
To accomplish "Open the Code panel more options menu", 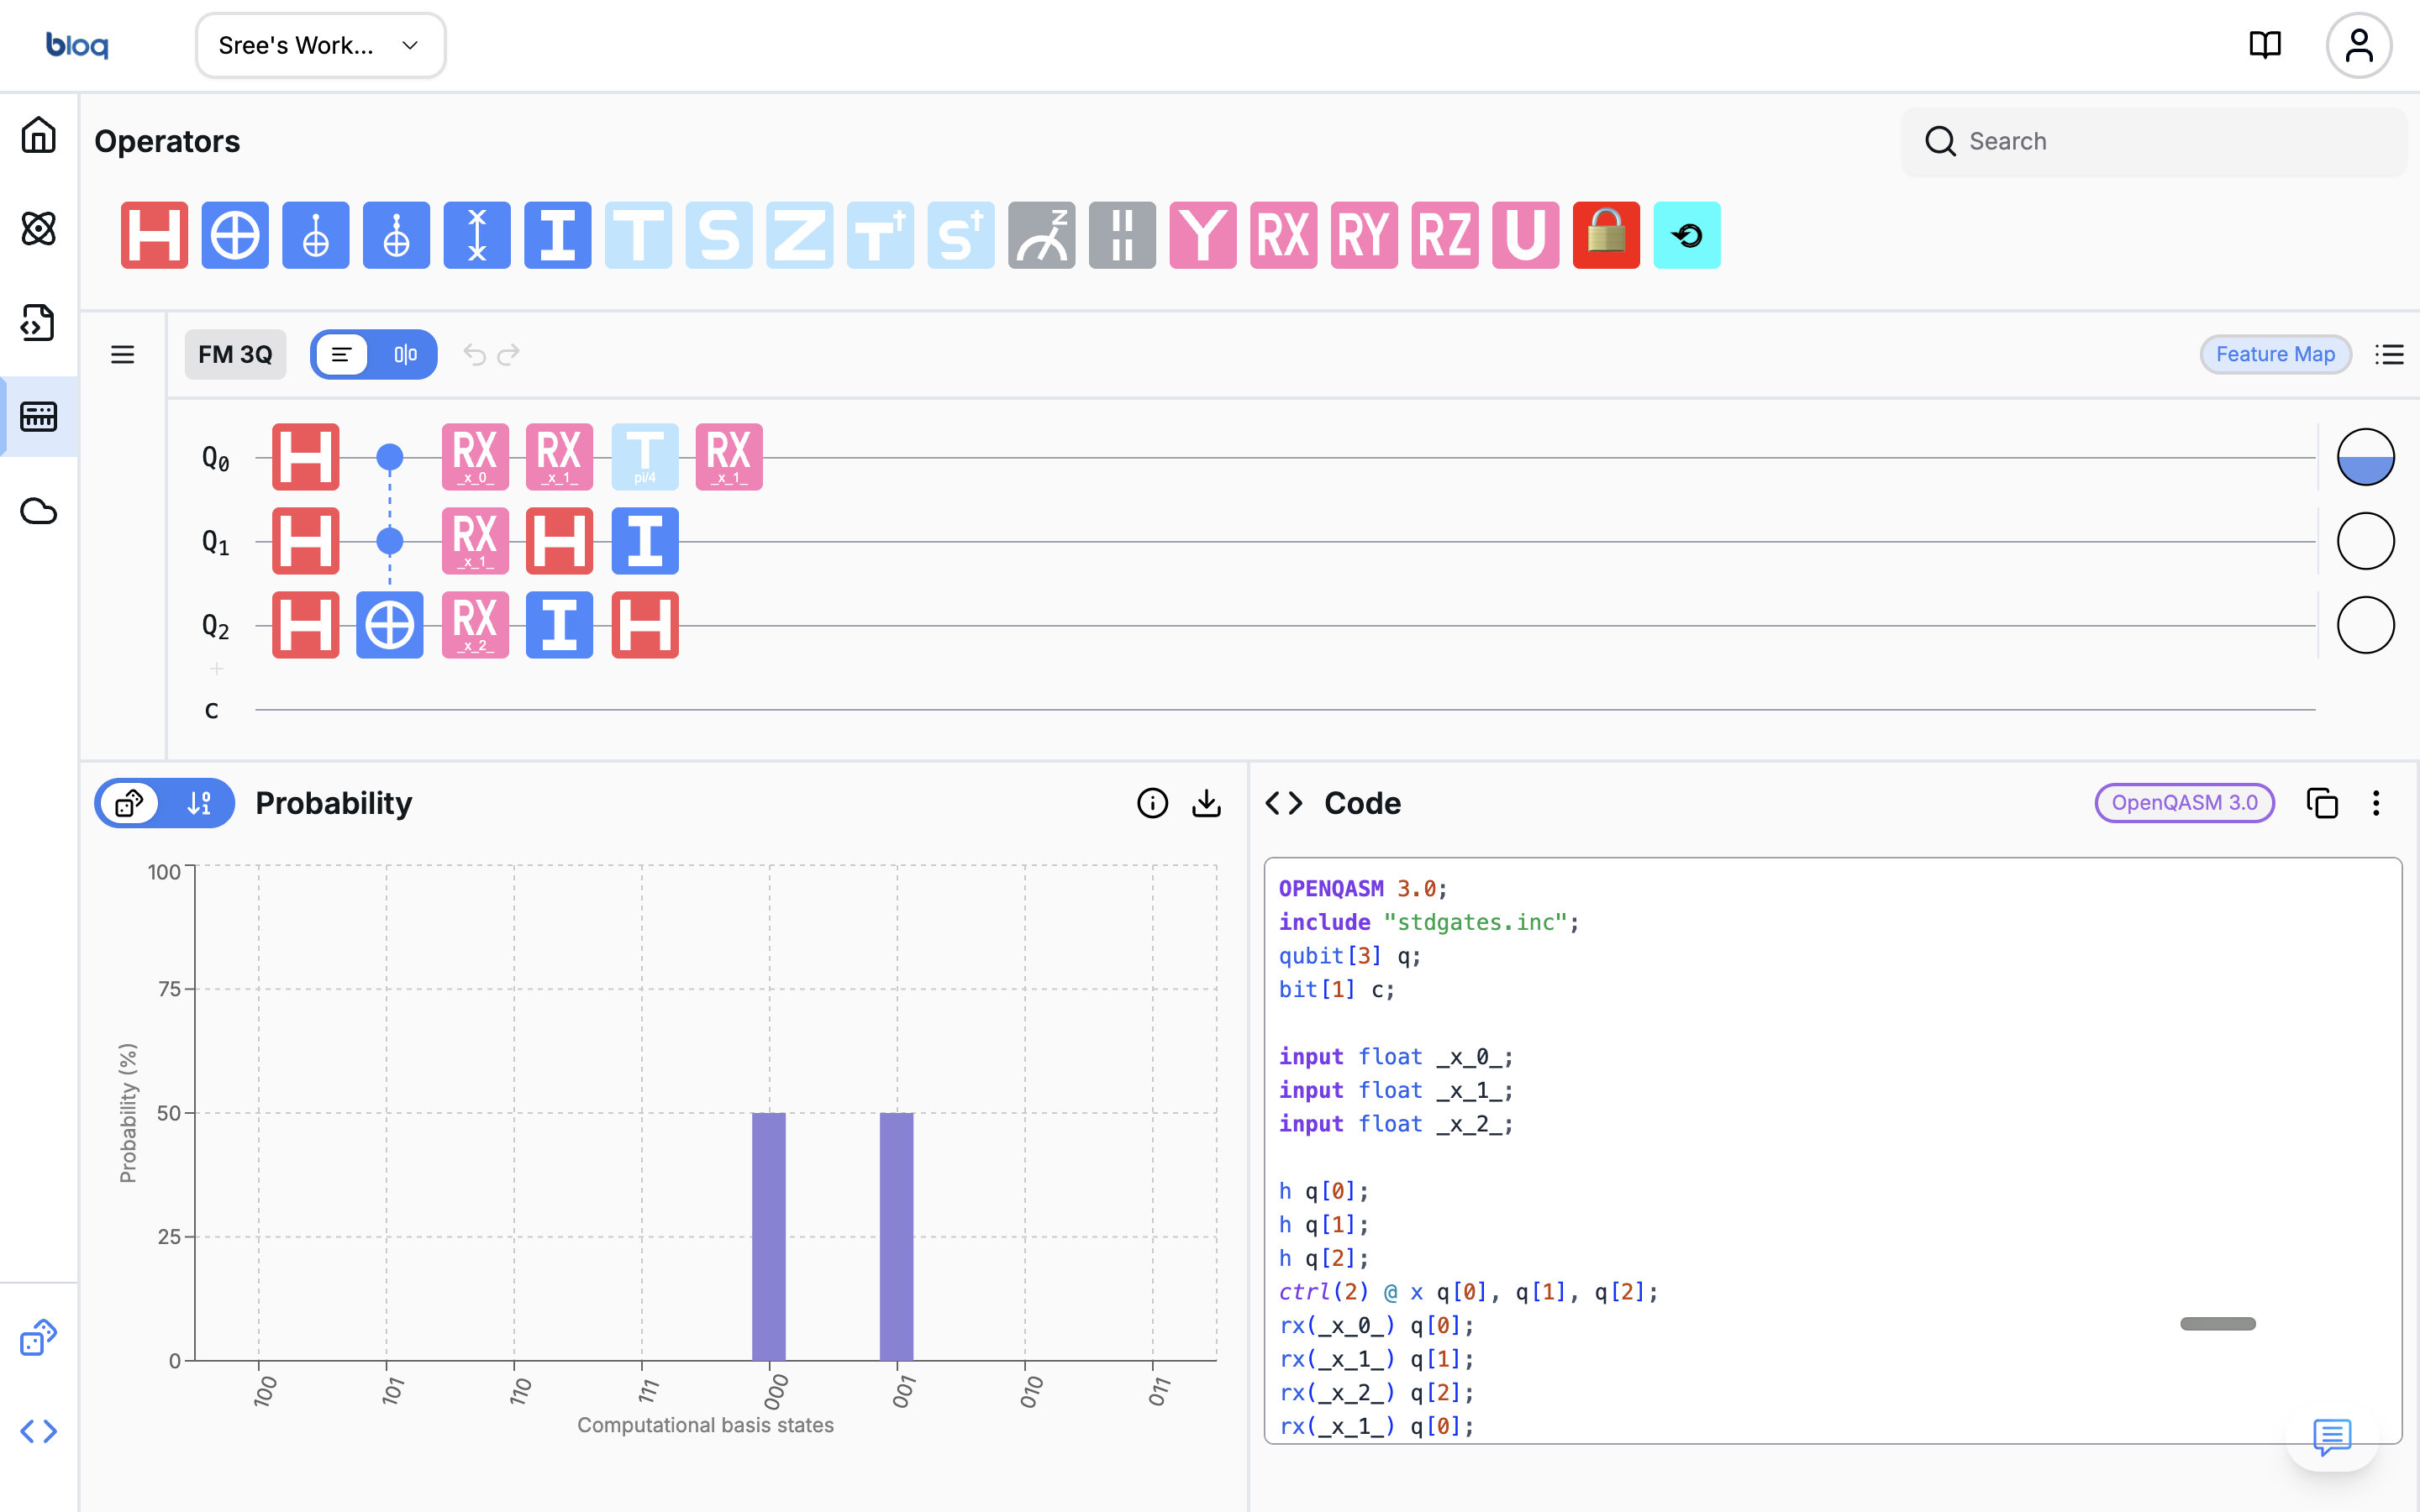I will (x=2376, y=803).
